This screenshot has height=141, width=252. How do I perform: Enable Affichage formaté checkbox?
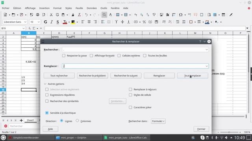[x=91, y=56]
